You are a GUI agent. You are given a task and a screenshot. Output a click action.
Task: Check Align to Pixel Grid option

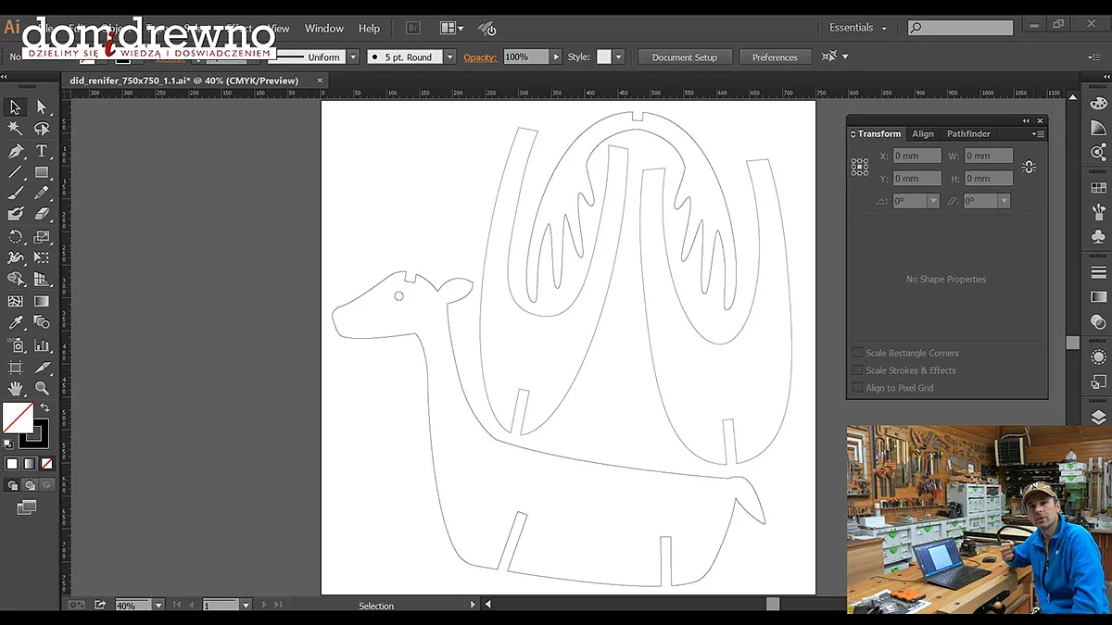pos(857,388)
